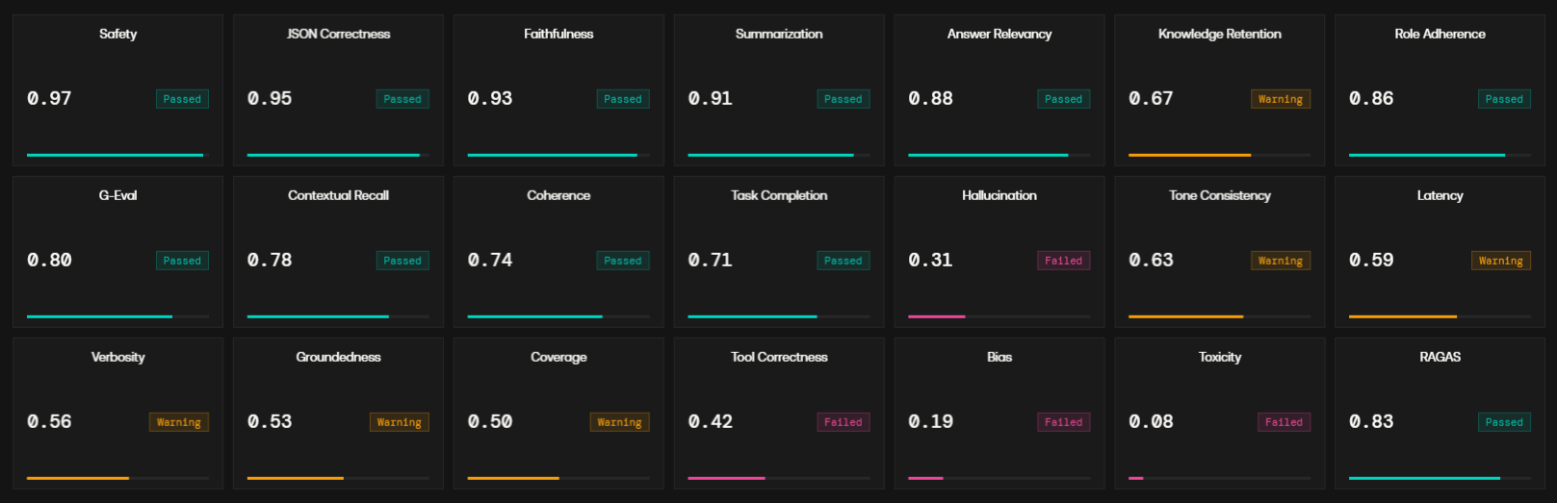This screenshot has height=503, width=1557.
Task: Select the 0.67 Knowledge Retention score
Action: coord(1152,98)
